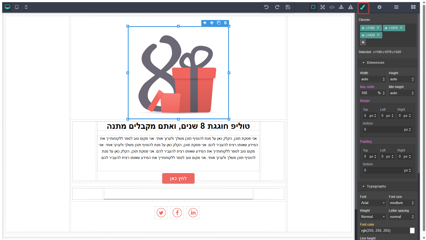Adjust Height stepper arrows
This screenshot has height=240, width=426.
pyautogui.click(x=413, y=79)
